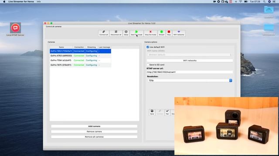
Task: Click the Wi-Fi status menu bar icon
Action: pyautogui.click(x=241, y=2)
